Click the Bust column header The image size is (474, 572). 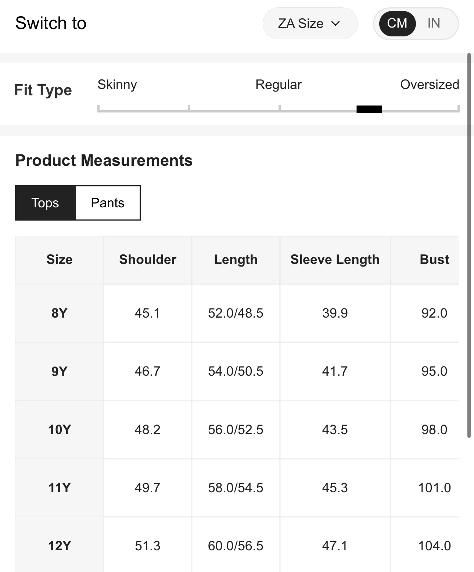(x=434, y=260)
